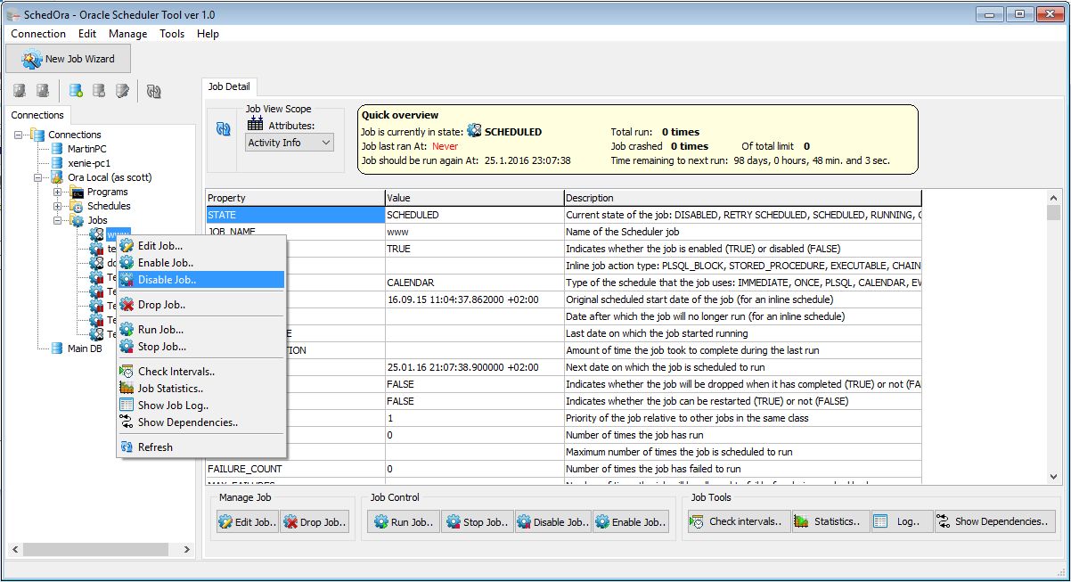Open the Help menu

click(x=208, y=34)
